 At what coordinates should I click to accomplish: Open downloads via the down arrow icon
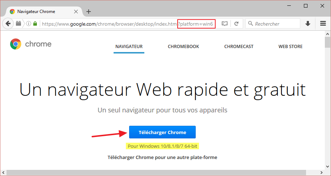[x=308, y=23]
